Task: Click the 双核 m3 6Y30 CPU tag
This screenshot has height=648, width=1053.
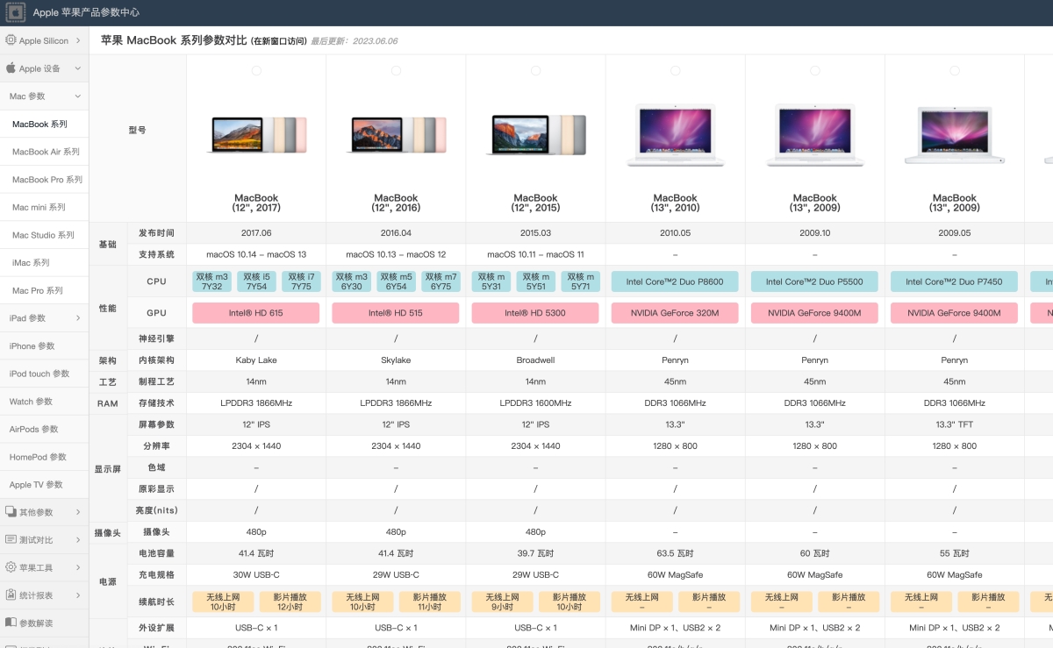Action: click(x=351, y=281)
